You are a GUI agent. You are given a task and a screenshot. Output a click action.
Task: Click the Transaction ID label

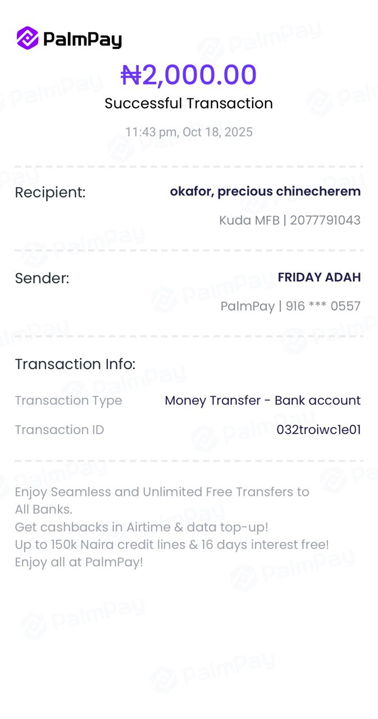(x=59, y=430)
